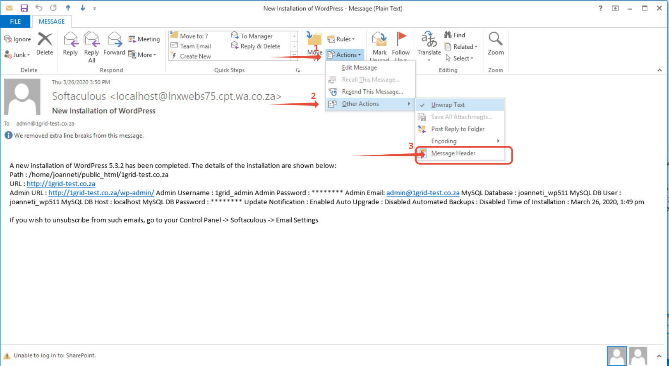Viewport: 669px width, 366px height.
Task: Open Quick Steps dialog launcher
Action: 297,70
